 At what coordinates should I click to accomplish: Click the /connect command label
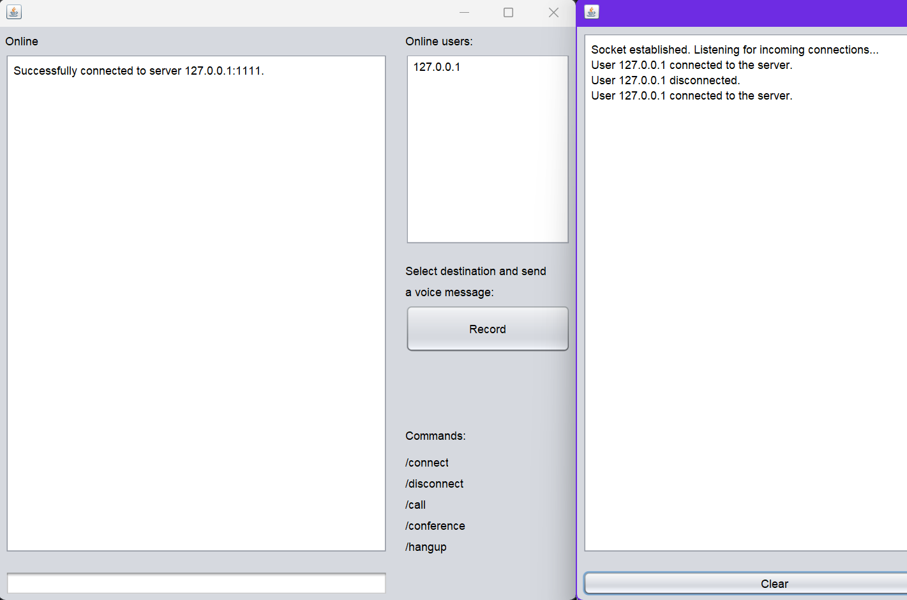click(426, 463)
